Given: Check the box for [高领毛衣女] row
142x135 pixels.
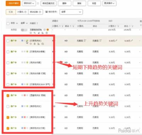Looking at the screenshot, I should [x=8, y=106].
